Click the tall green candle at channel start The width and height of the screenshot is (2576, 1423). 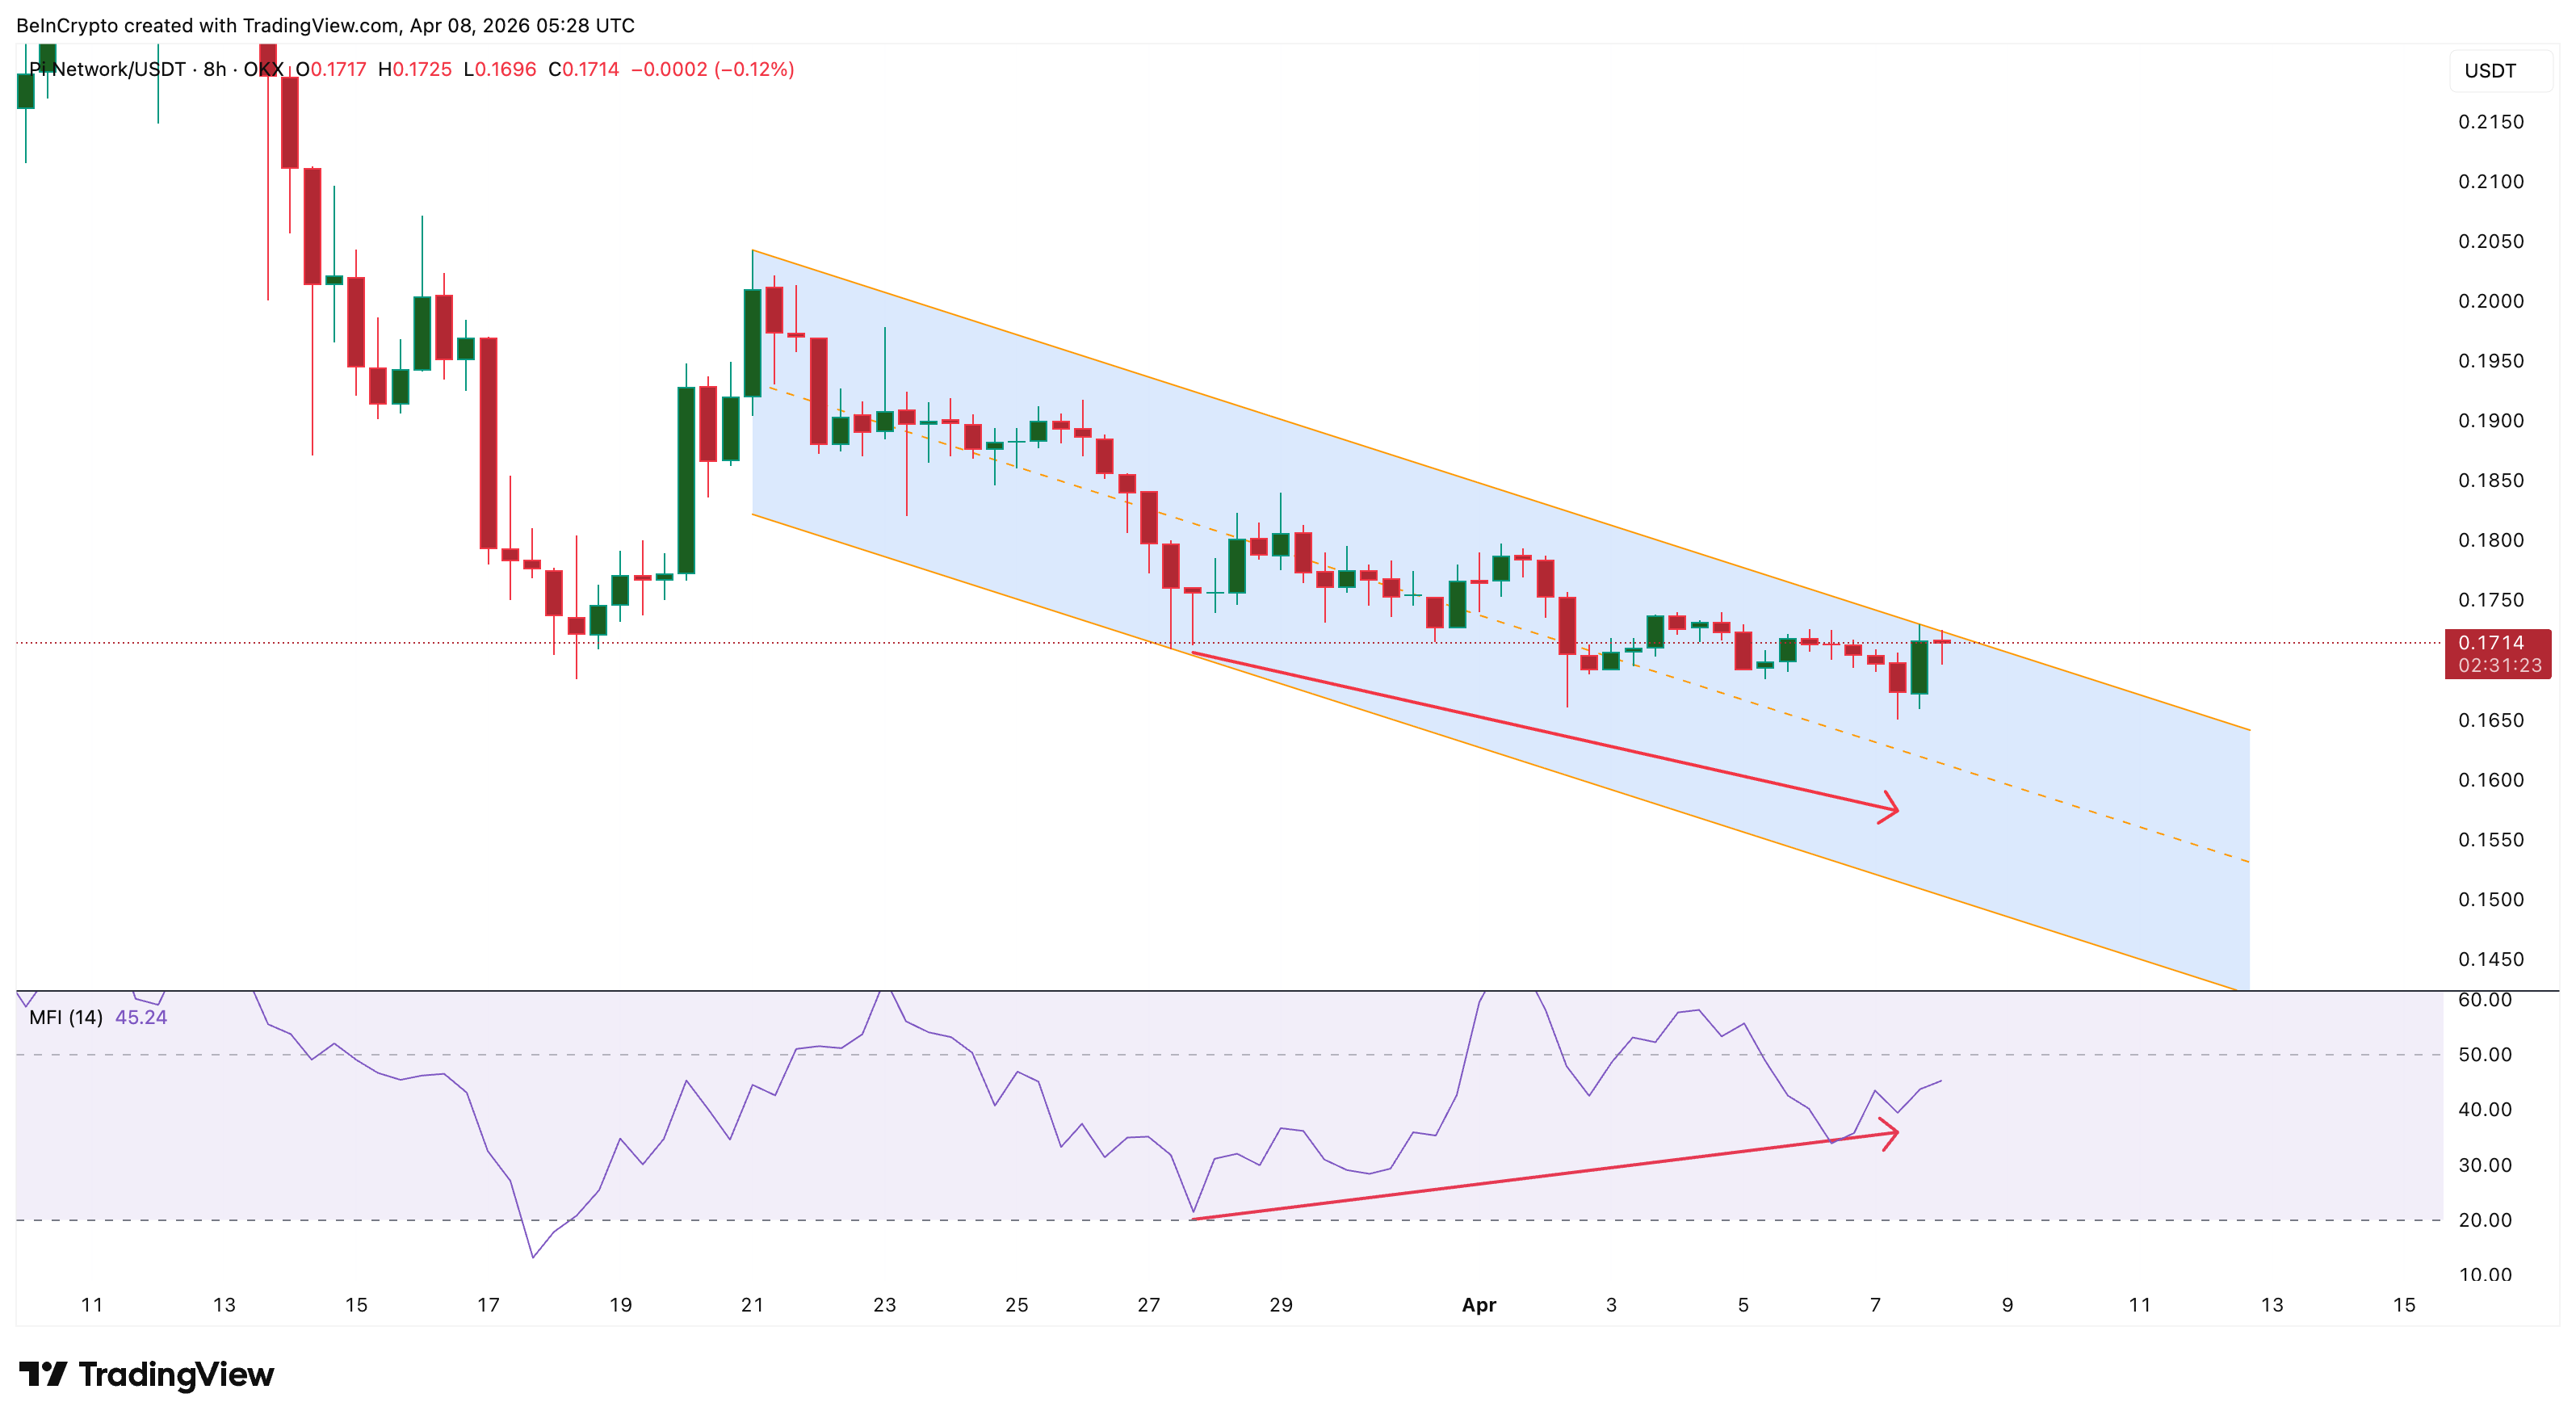point(752,342)
